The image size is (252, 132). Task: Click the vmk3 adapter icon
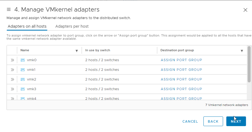pos(23,89)
